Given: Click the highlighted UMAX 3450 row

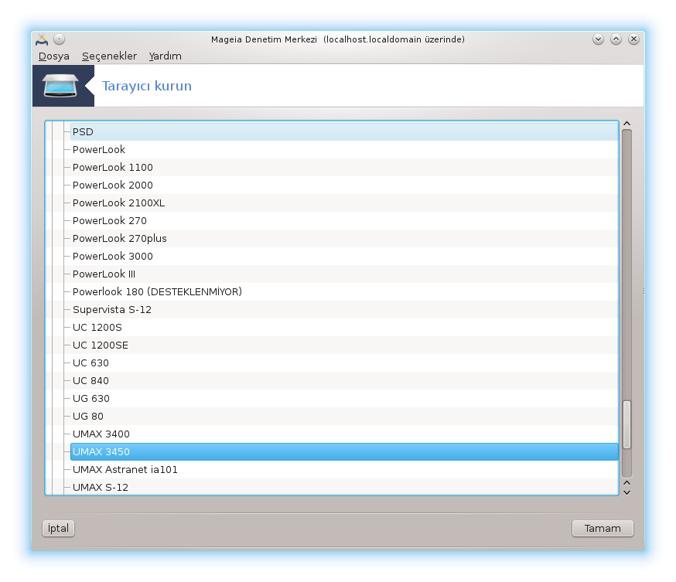Looking at the screenshot, I should click(x=344, y=452).
